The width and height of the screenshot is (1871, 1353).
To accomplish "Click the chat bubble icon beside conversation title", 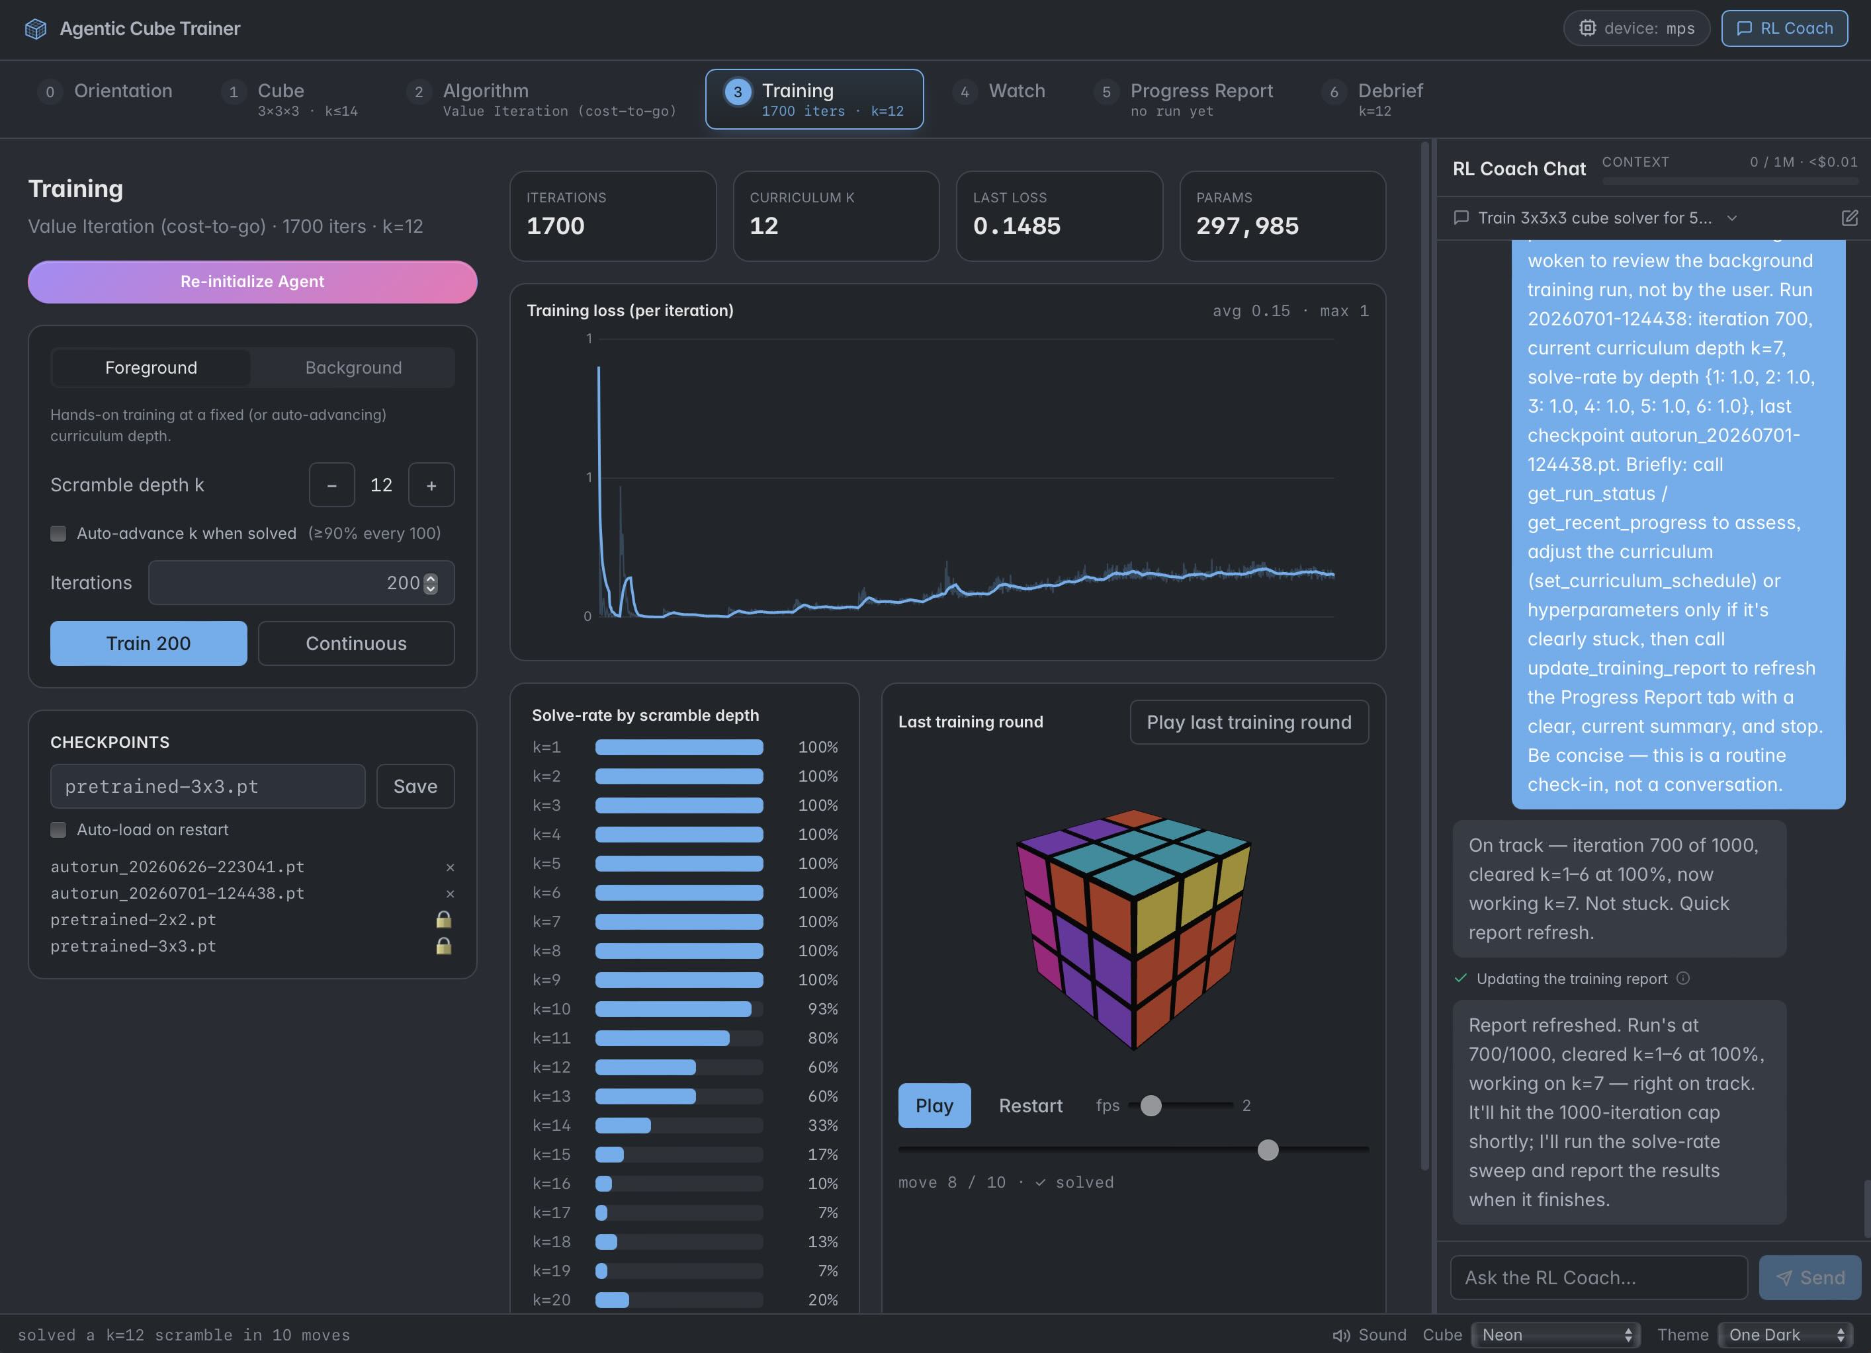I will tap(1461, 218).
